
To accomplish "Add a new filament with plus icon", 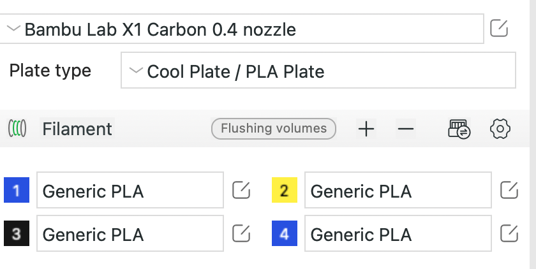I will coord(366,129).
